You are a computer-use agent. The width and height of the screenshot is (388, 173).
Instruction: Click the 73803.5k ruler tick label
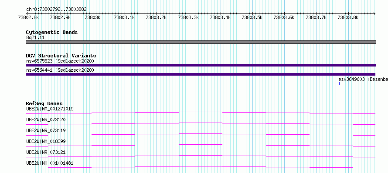tap(252, 17)
